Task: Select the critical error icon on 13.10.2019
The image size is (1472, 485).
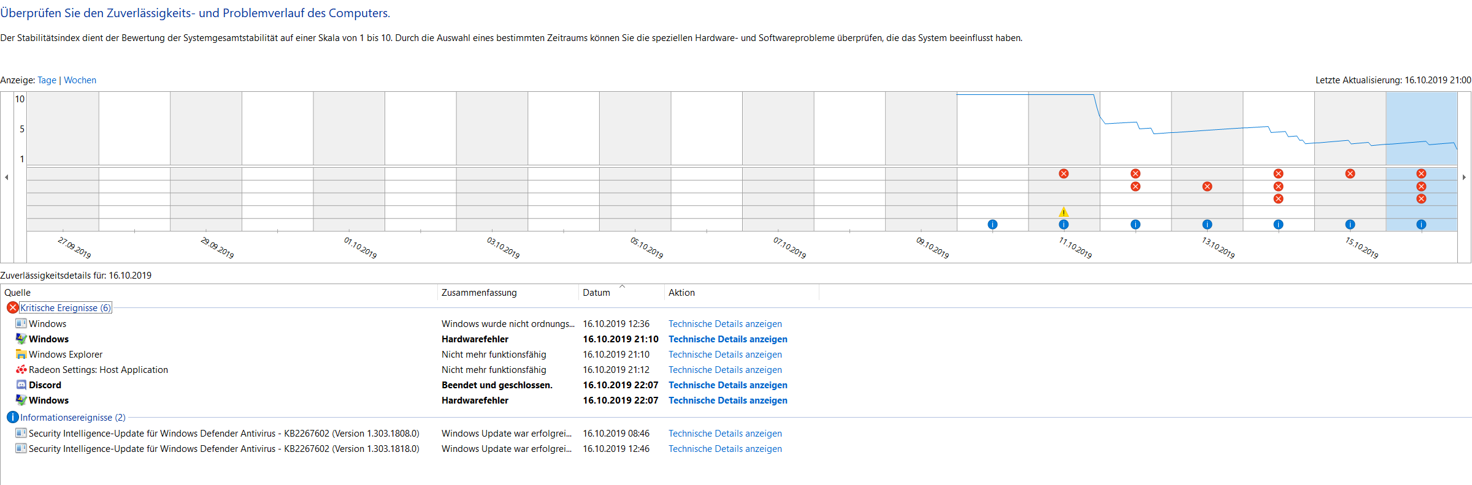Action: pos(1207,187)
